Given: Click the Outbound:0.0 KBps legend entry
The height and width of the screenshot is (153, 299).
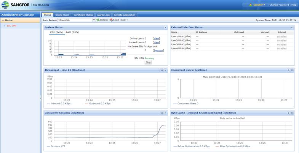Looking at the screenshot, I should pos(98,104).
